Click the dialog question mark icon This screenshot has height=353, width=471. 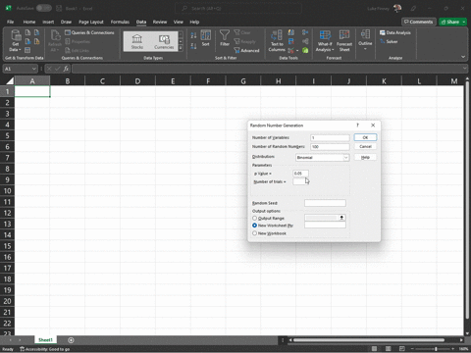357,126
